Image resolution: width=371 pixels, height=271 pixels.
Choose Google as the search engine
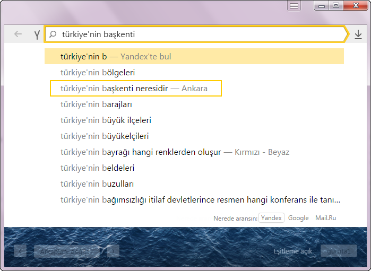pyautogui.click(x=298, y=218)
